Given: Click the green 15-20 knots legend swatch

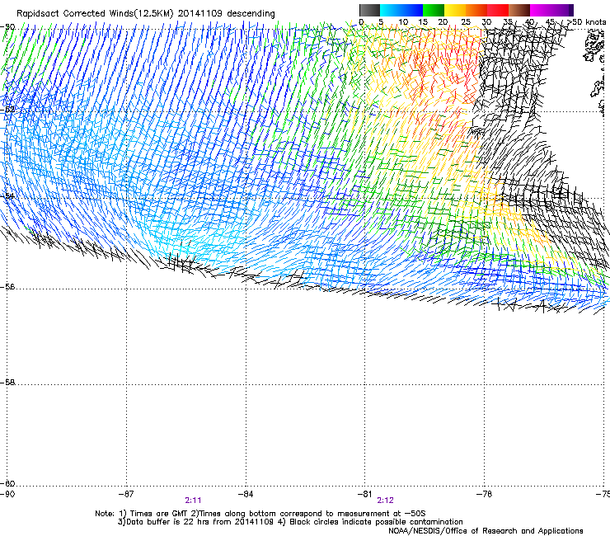Looking at the screenshot, I should pyautogui.click(x=434, y=11).
